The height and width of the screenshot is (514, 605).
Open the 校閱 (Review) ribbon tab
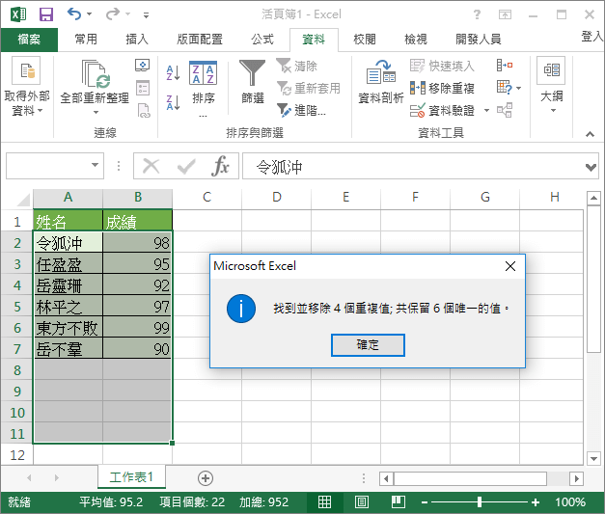click(x=364, y=40)
